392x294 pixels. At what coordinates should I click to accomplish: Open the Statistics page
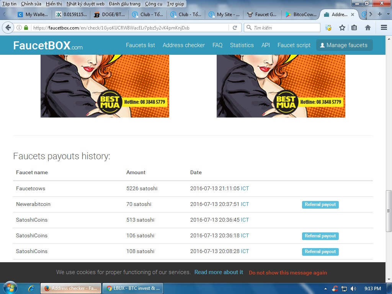click(x=242, y=45)
